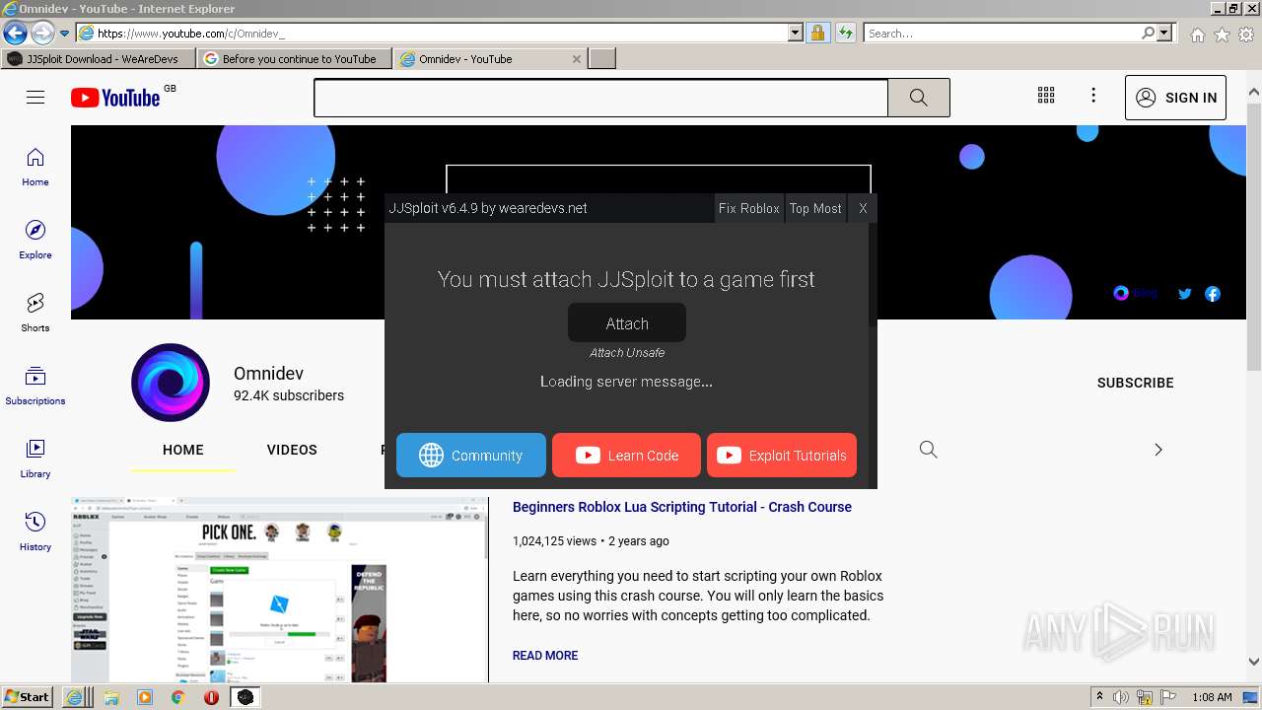
Task: Toggle Top Most in JJSploit window
Action: pos(815,208)
